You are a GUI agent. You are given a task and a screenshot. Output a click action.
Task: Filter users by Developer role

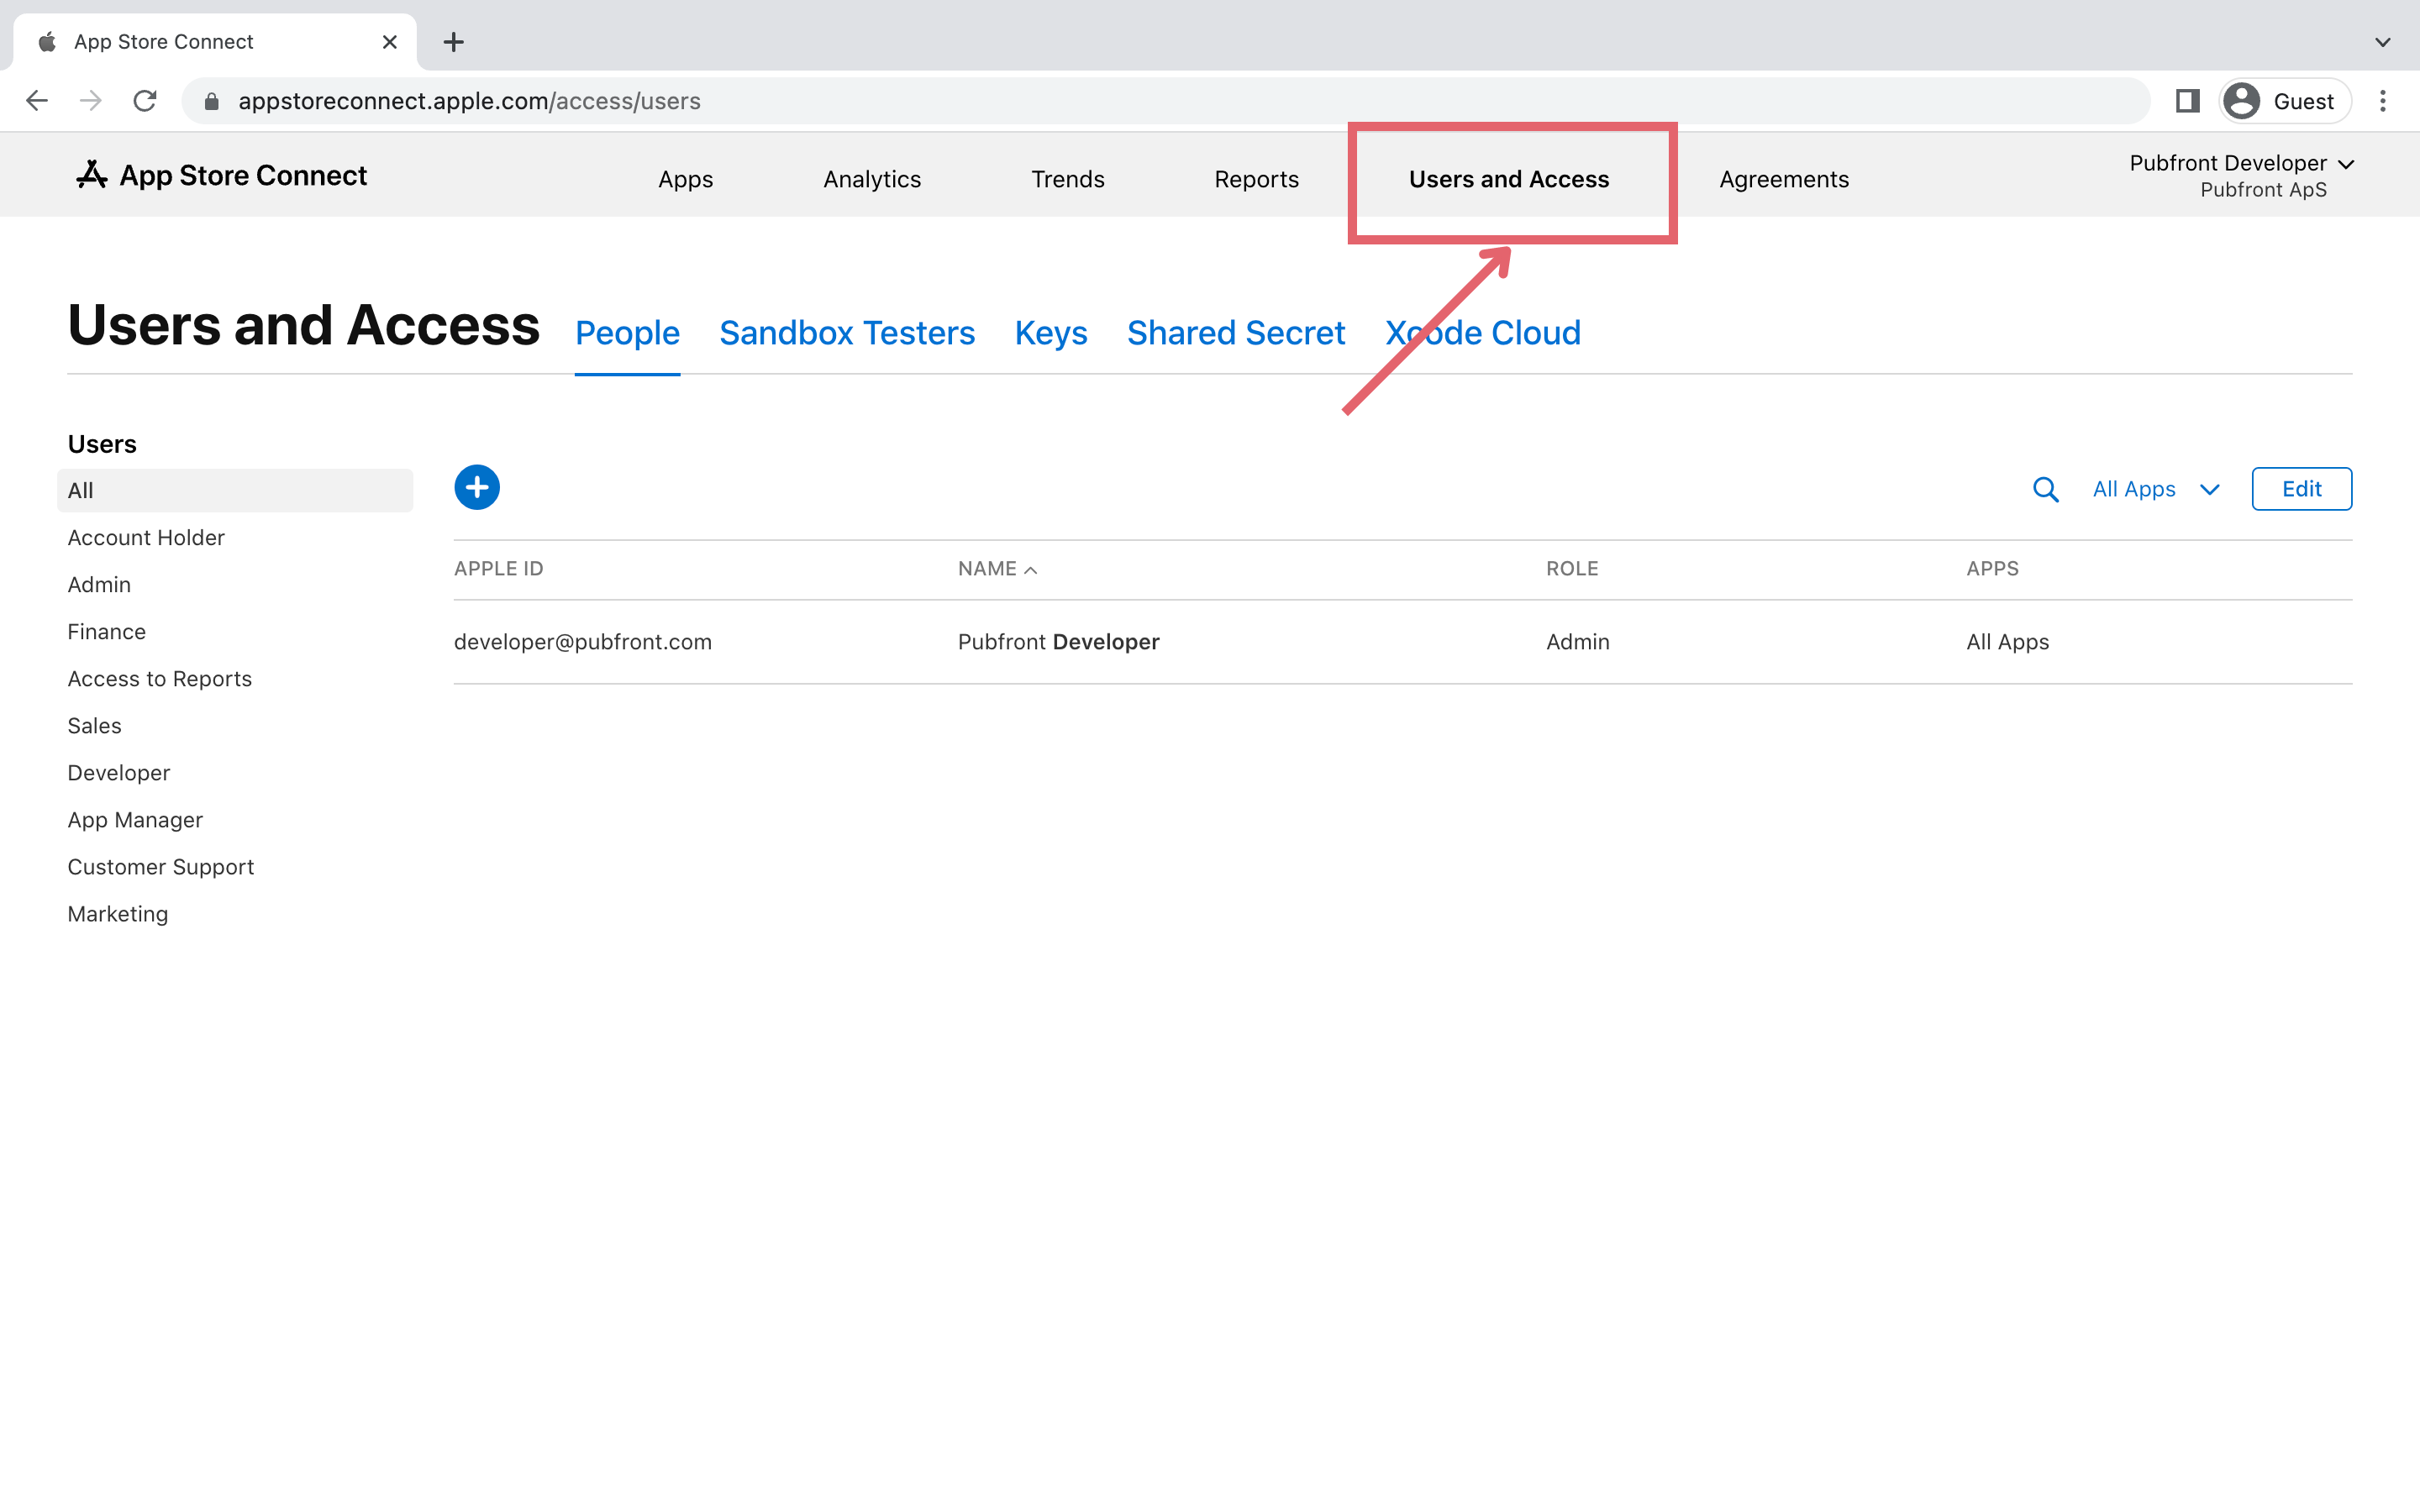click(119, 773)
